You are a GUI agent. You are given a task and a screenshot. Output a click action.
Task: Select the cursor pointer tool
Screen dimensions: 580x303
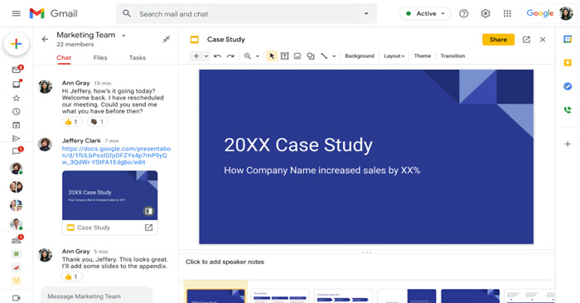click(x=272, y=56)
